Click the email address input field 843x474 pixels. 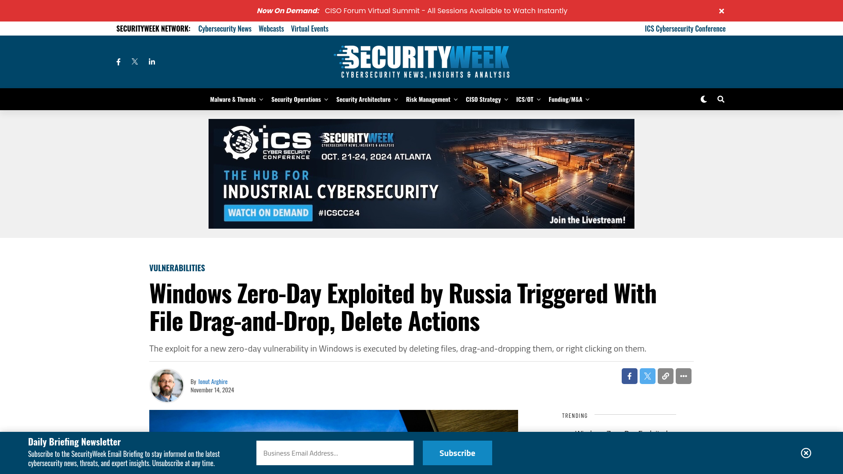click(335, 452)
